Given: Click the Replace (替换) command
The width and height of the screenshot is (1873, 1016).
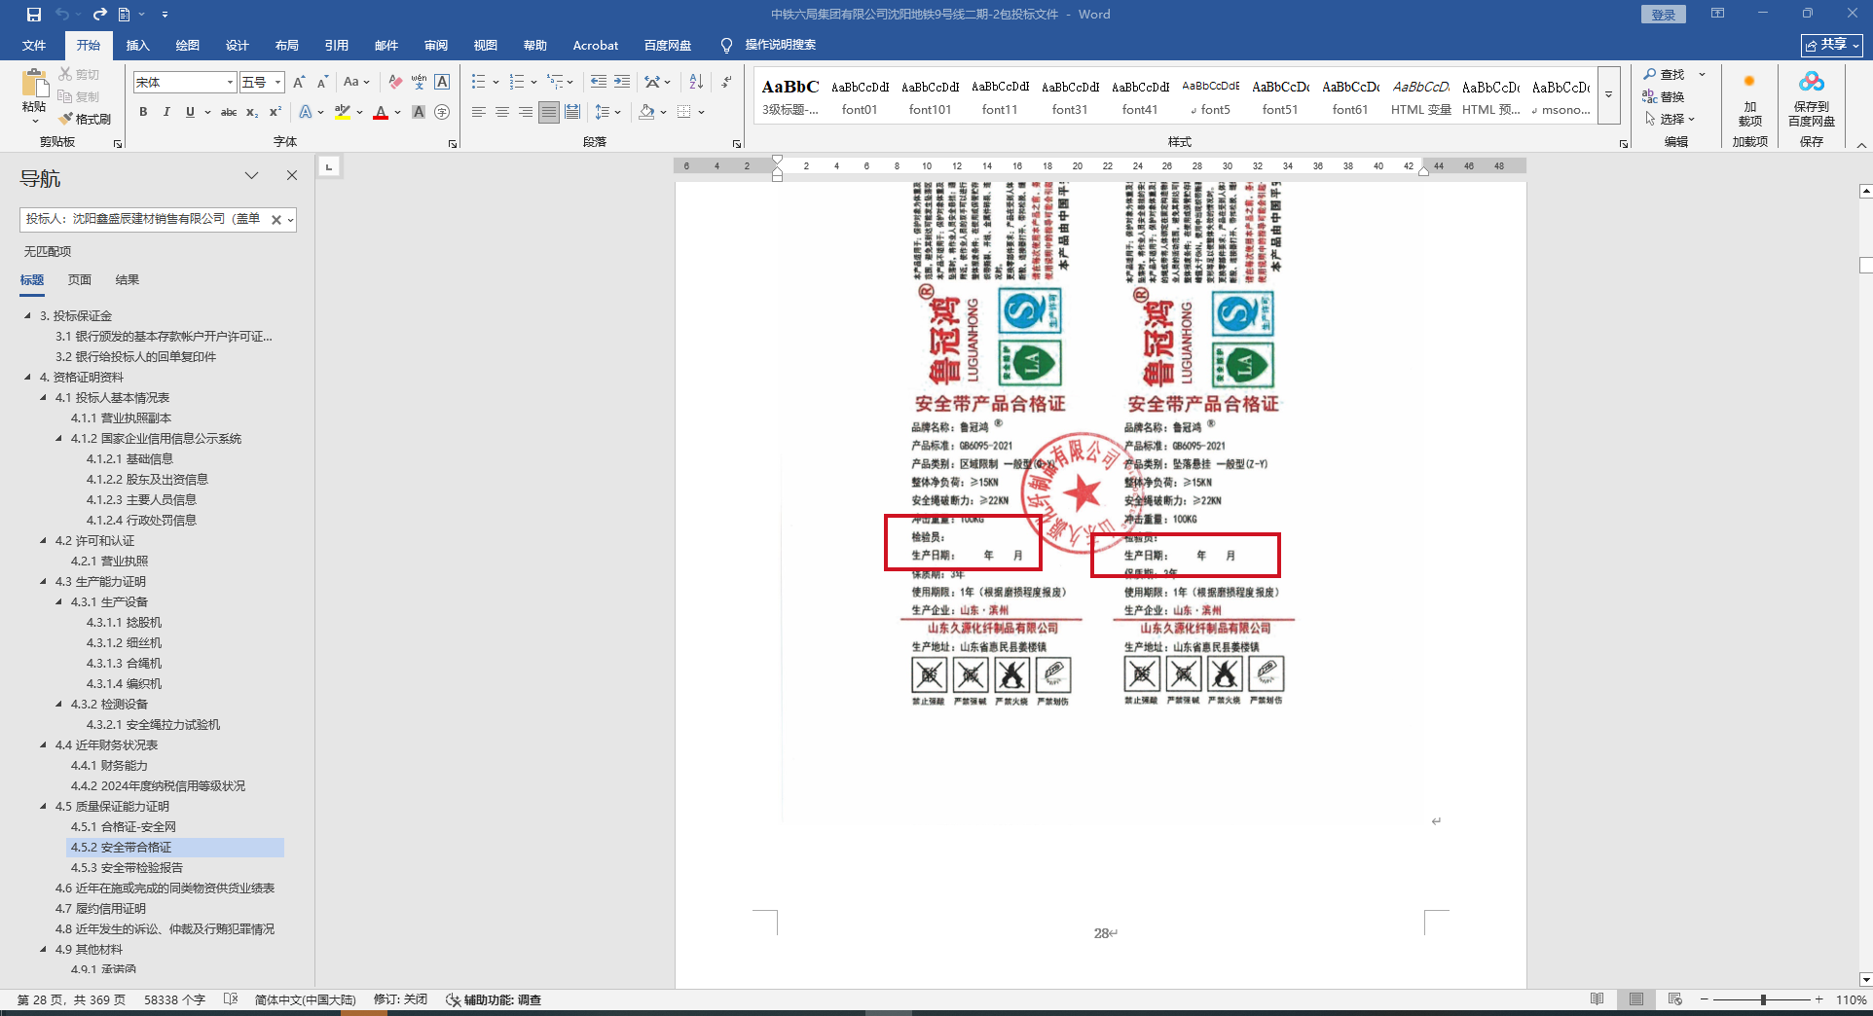Looking at the screenshot, I should (x=1664, y=96).
